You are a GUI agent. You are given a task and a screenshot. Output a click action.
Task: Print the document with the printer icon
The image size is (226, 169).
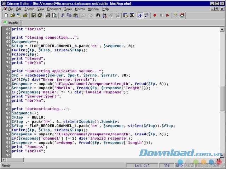pos(48,15)
